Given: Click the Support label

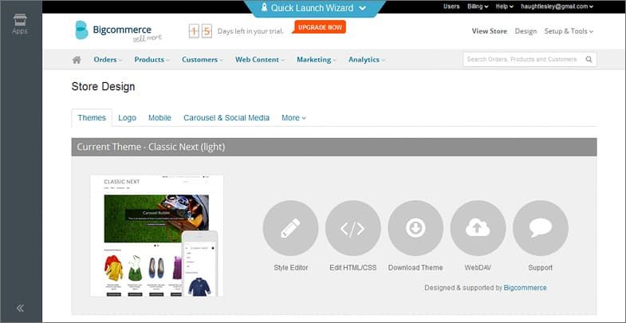Looking at the screenshot, I should [x=541, y=267].
